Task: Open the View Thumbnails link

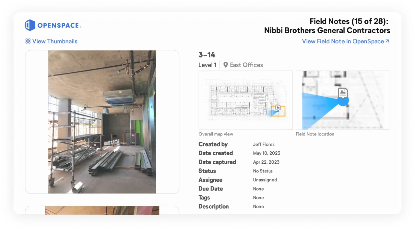Action: (x=54, y=41)
